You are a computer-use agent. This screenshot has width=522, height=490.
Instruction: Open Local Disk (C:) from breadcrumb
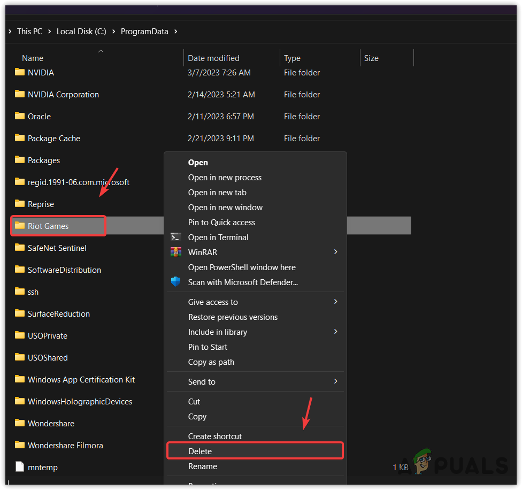[81, 31]
